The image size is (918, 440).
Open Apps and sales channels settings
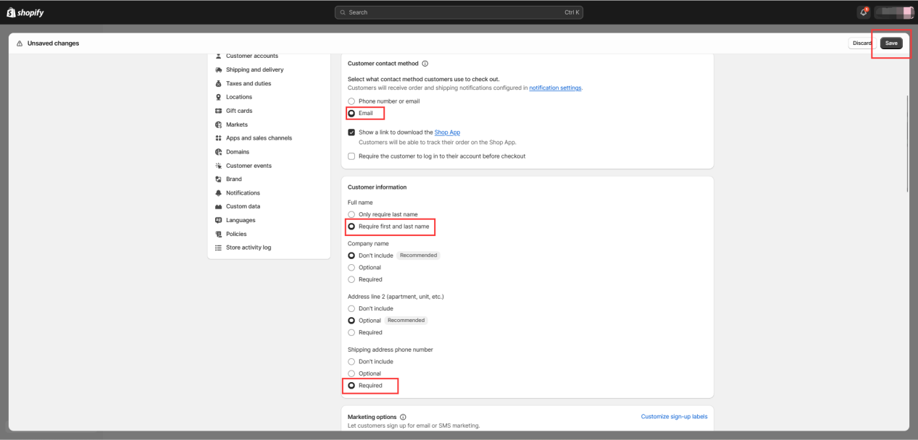click(x=259, y=138)
